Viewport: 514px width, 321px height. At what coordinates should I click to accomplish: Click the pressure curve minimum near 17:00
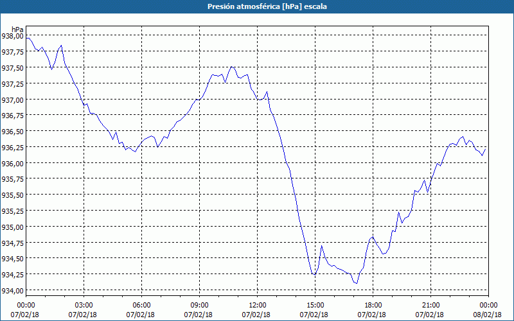[357, 283]
